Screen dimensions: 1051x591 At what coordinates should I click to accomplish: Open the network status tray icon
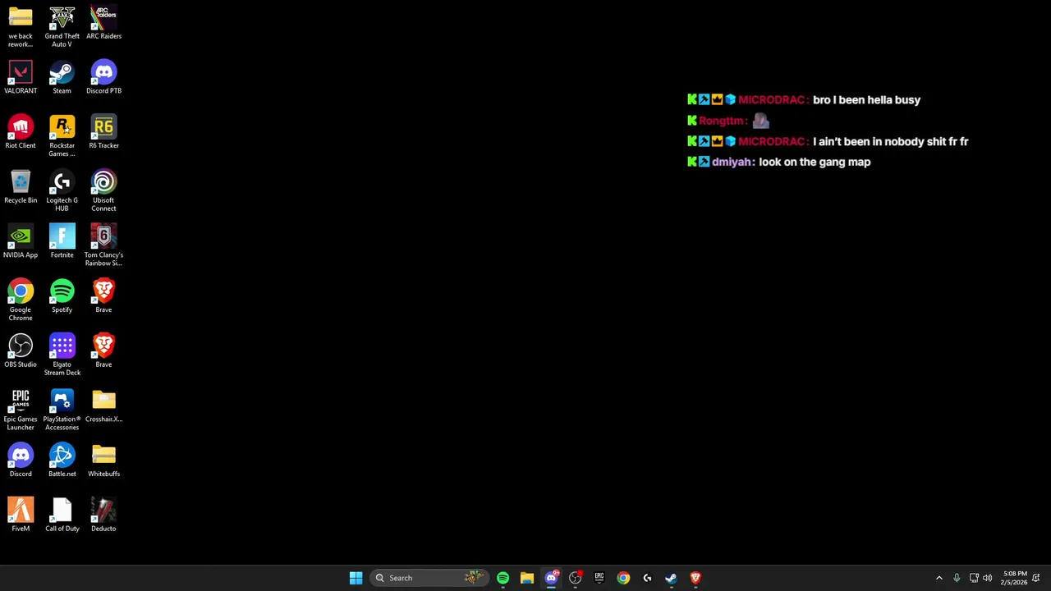pyautogui.click(x=974, y=578)
